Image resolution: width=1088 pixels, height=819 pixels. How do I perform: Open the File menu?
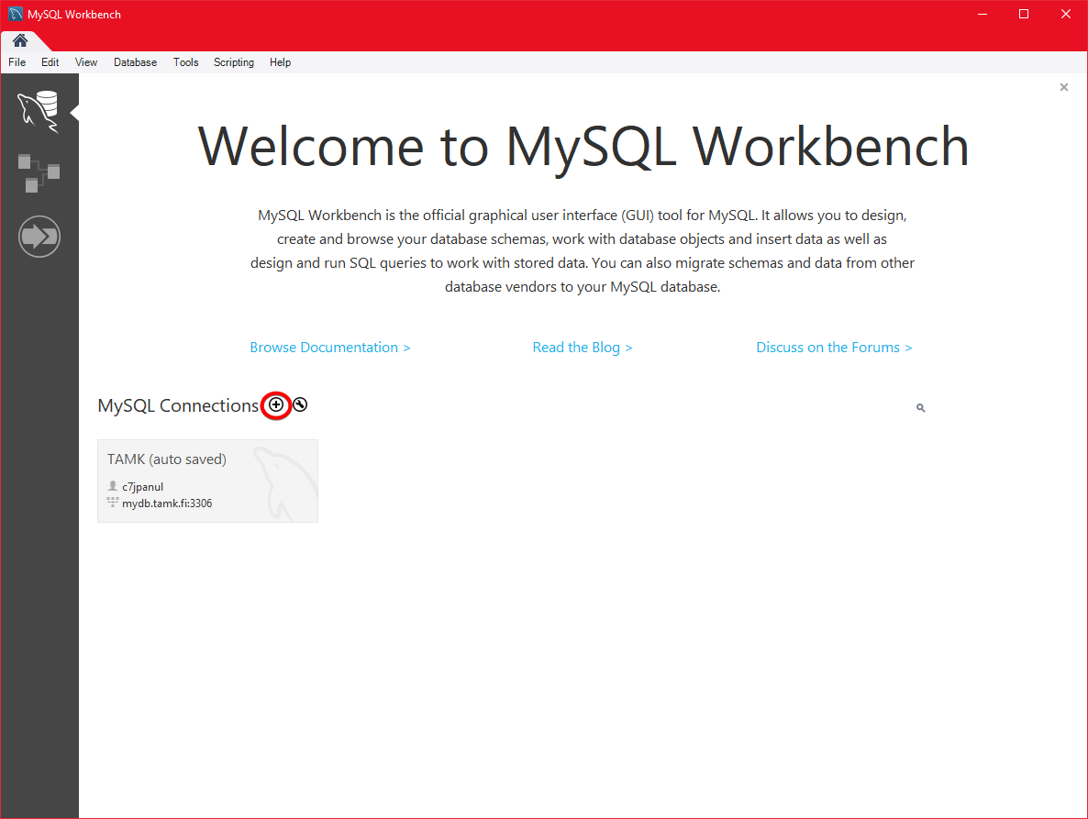(17, 62)
